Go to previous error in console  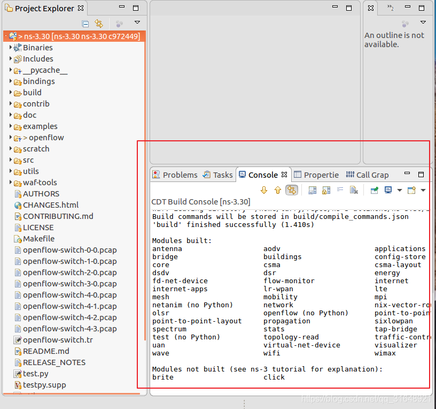point(278,190)
